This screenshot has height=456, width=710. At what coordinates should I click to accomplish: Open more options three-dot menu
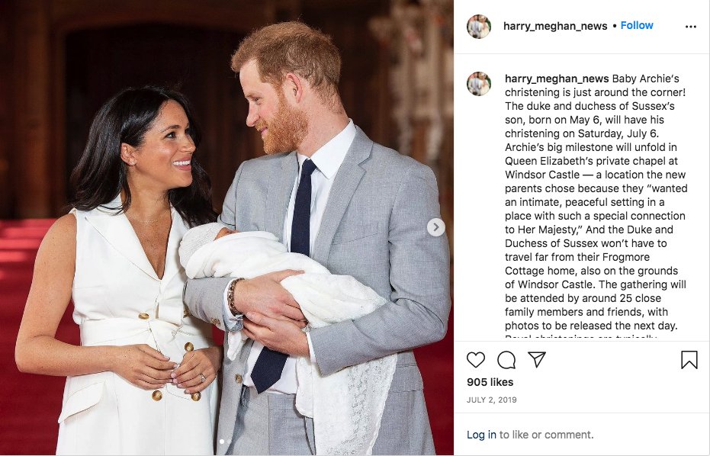tap(690, 27)
